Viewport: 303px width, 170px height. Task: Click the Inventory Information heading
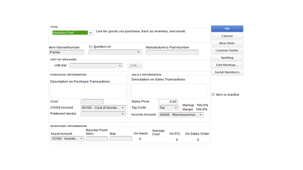pyautogui.click(x=69, y=126)
